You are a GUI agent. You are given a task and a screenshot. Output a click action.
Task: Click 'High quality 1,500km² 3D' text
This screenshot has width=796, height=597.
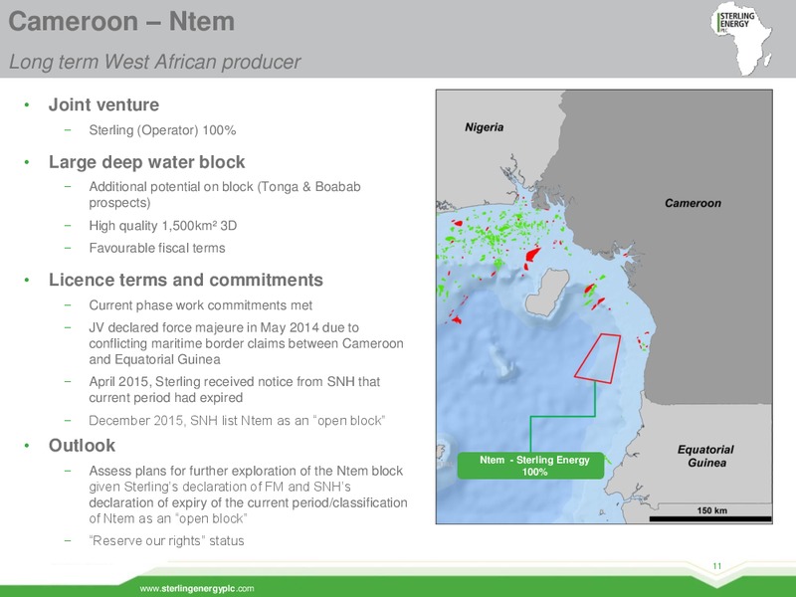[163, 226]
